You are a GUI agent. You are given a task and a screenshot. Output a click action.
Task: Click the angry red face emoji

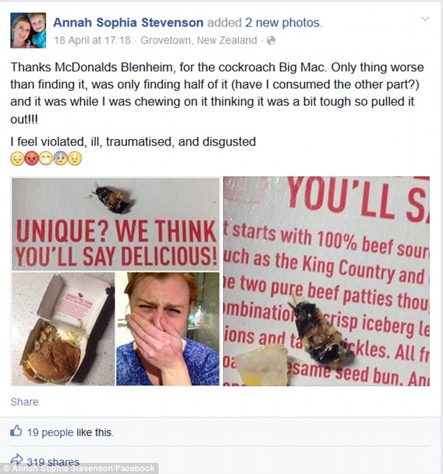(31, 159)
